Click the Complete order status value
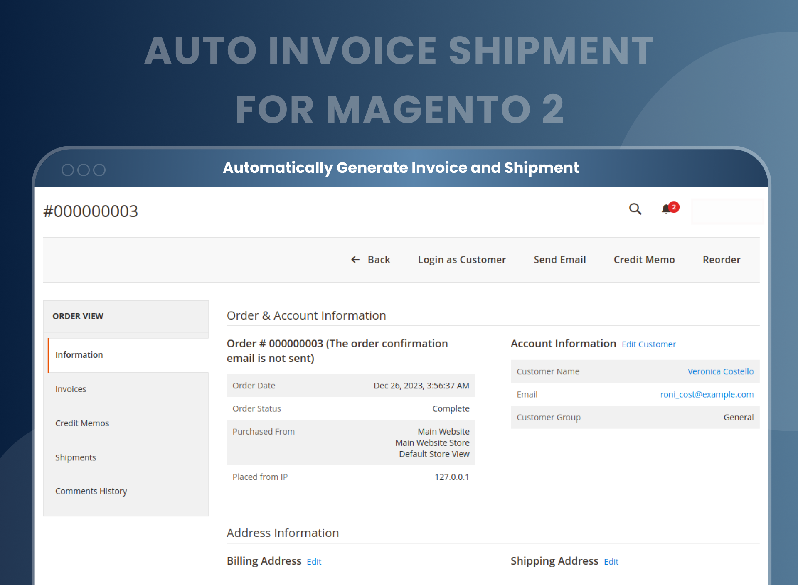Viewport: 798px width, 585px height. [451, 409]
